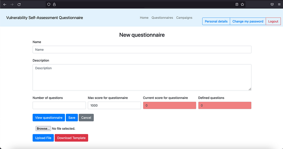Click the Defined questions red field
Image resolution: width=283 pixels, height=149 pixels.
click(x=225, y=105)
